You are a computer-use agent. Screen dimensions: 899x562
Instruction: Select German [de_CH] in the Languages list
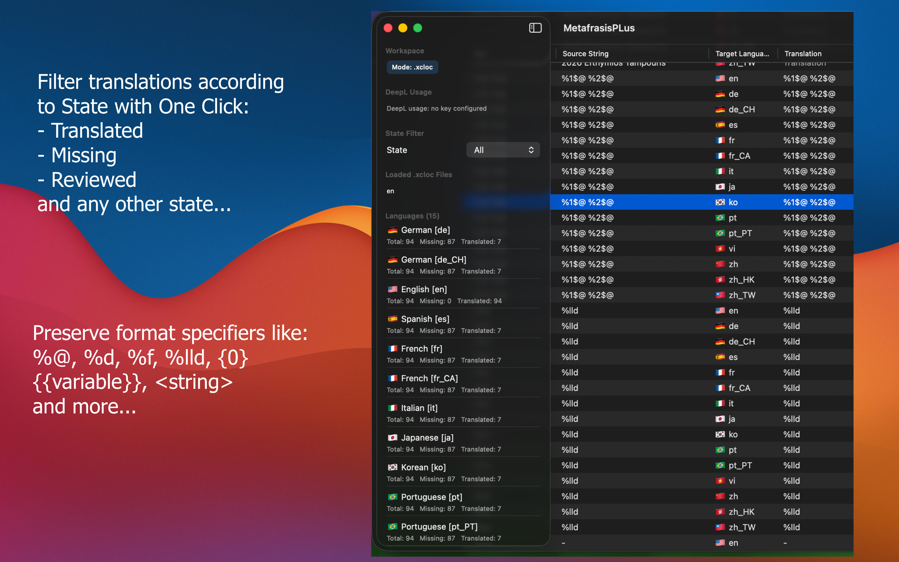(x=463, y=265)
